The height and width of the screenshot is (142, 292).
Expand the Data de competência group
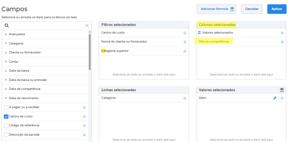[6, 89]
